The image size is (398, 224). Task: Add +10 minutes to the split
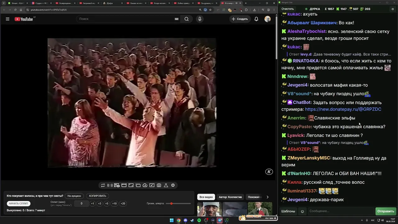[x=114, y=203]
